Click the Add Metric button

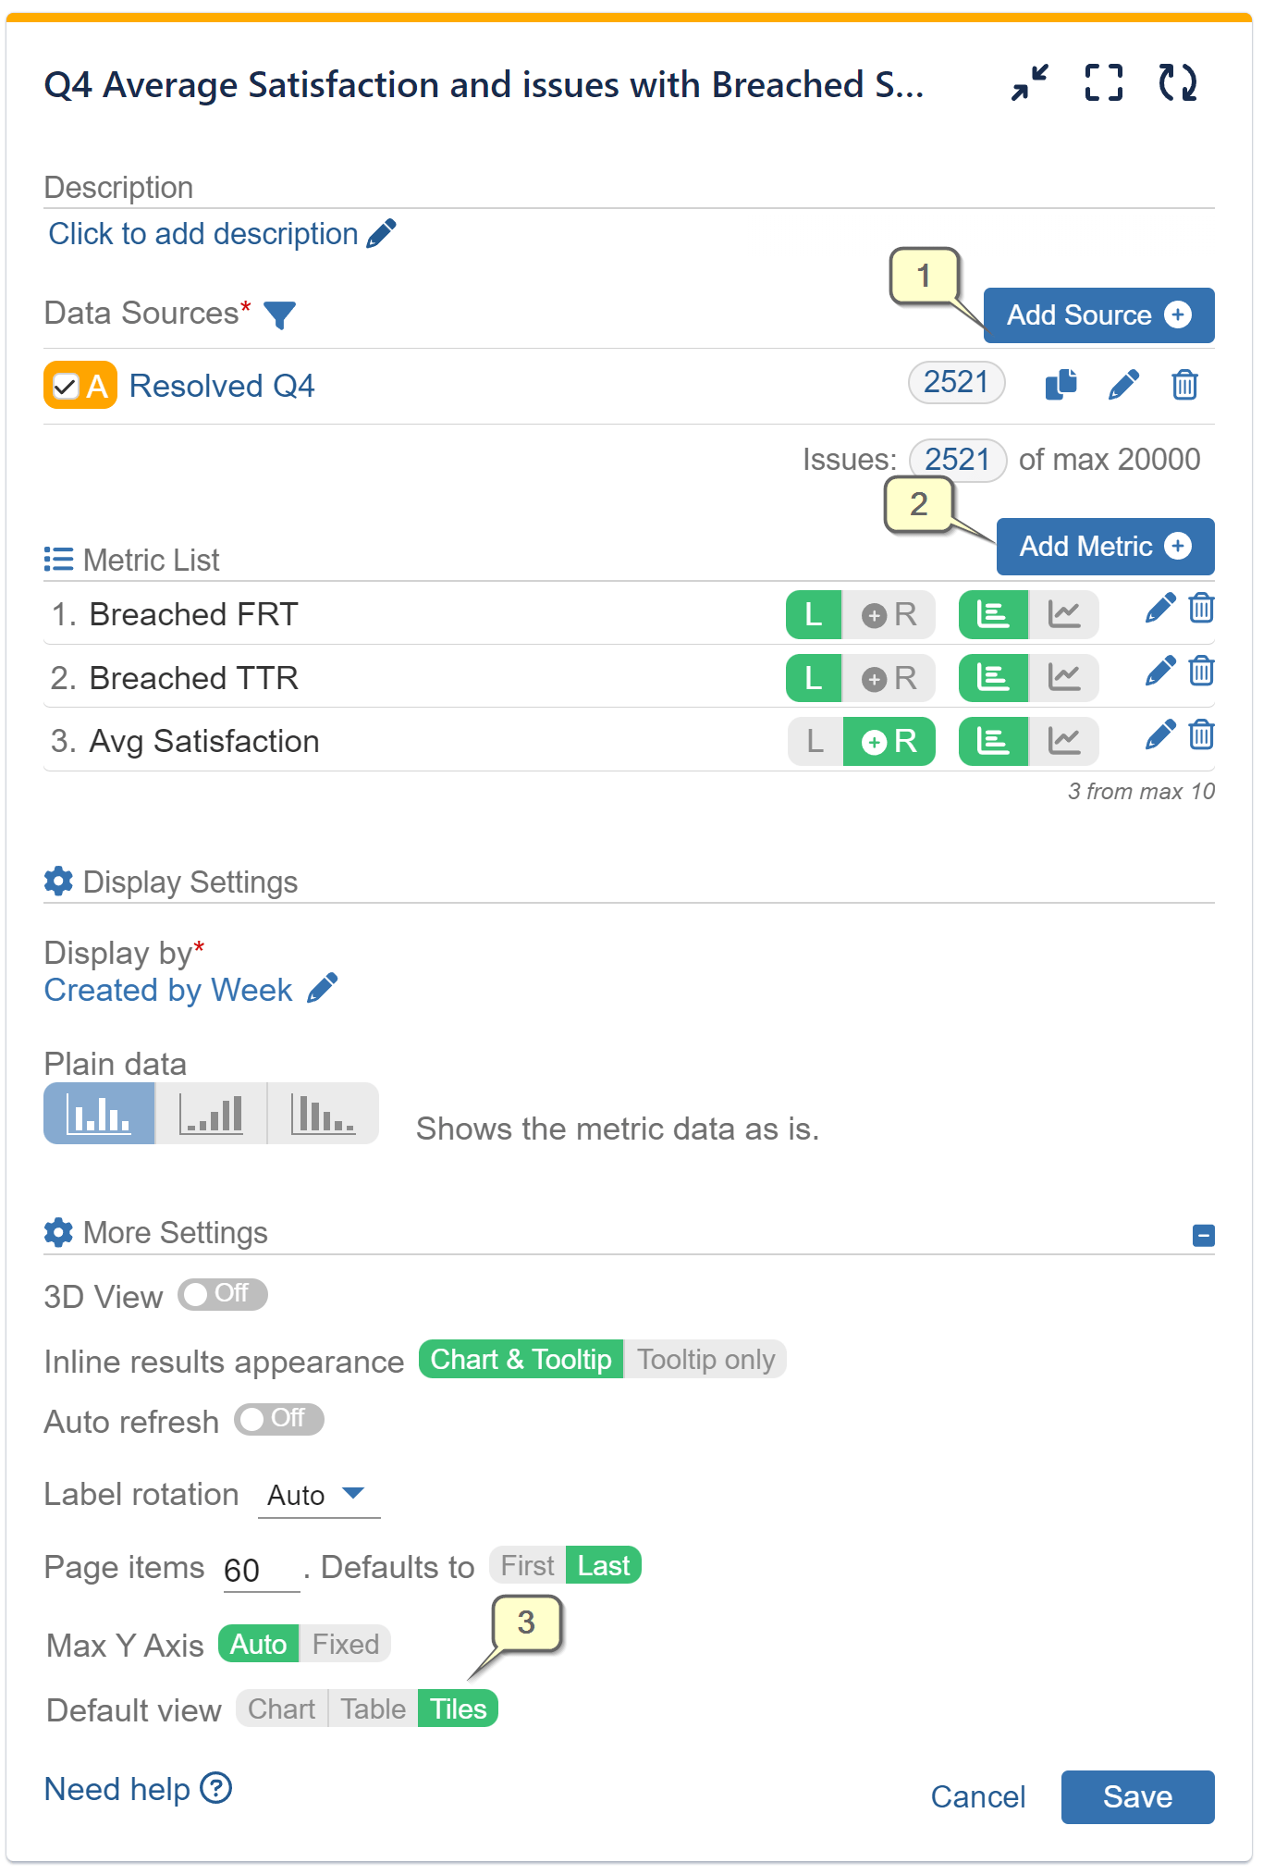(1104, 546)
